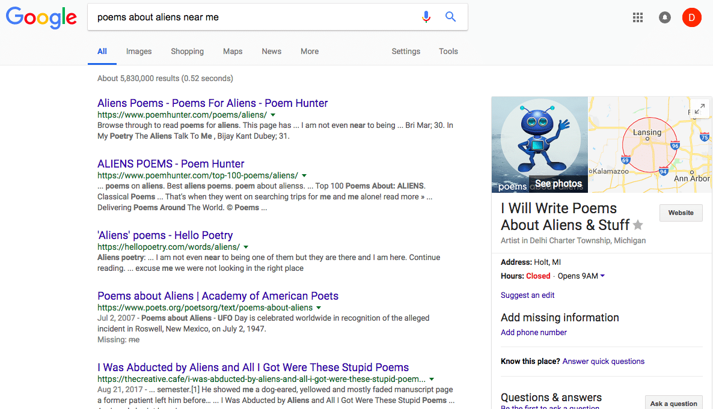
Task: Click the result count text About 5,830,000 results
Action: (165, 78)
